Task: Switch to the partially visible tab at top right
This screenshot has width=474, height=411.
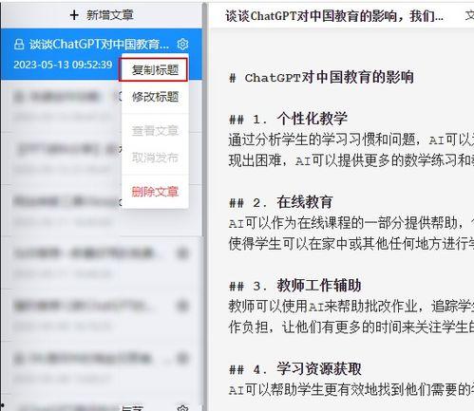Action: (469, 16)
